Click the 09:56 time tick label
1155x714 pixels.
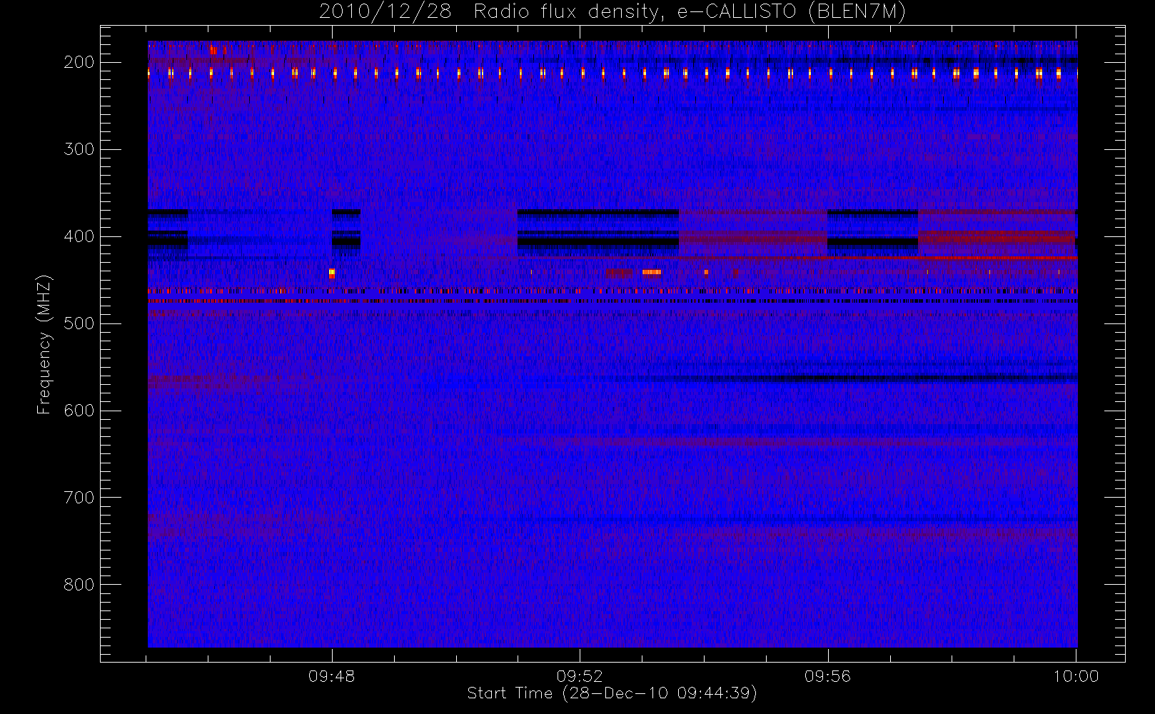tap(828, 676)
